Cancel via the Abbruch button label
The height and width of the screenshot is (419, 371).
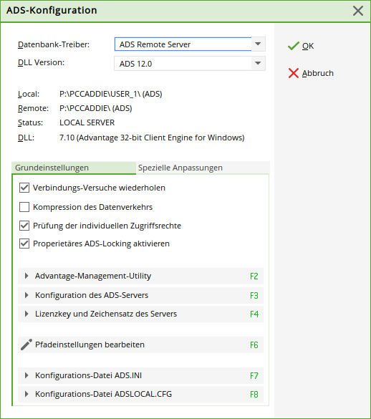coord(318,73)
